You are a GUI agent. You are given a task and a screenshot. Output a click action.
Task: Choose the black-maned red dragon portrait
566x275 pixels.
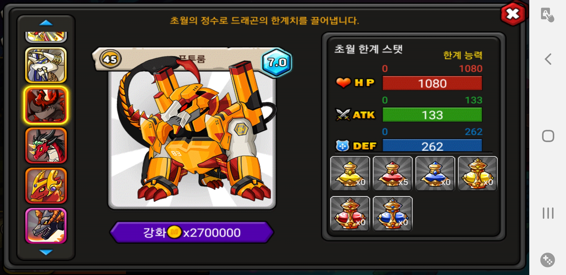[46, 145]
